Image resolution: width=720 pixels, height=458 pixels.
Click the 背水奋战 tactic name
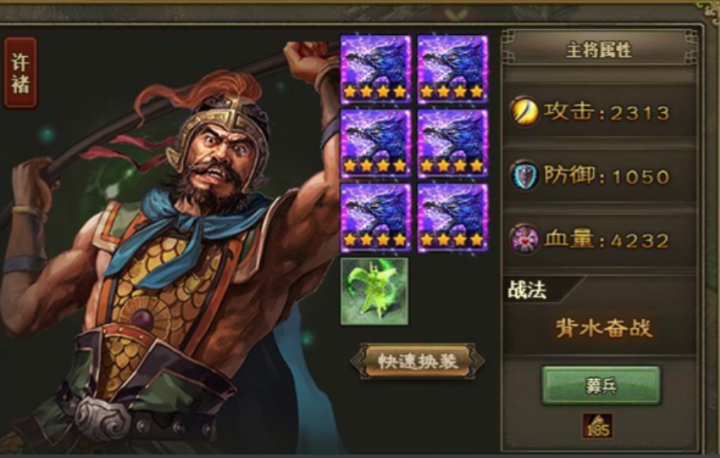point(603,328)
